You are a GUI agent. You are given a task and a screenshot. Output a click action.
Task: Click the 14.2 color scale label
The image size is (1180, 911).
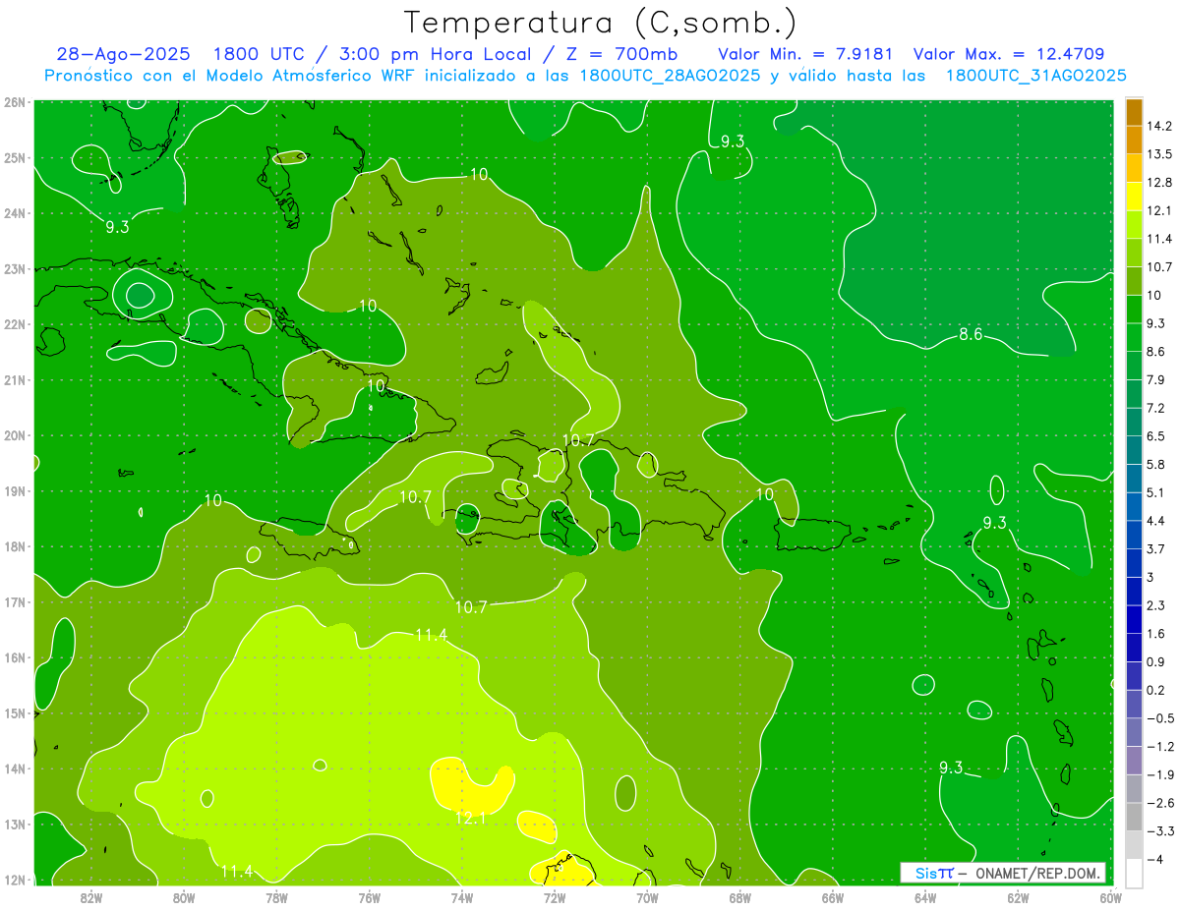point(1159,126)
